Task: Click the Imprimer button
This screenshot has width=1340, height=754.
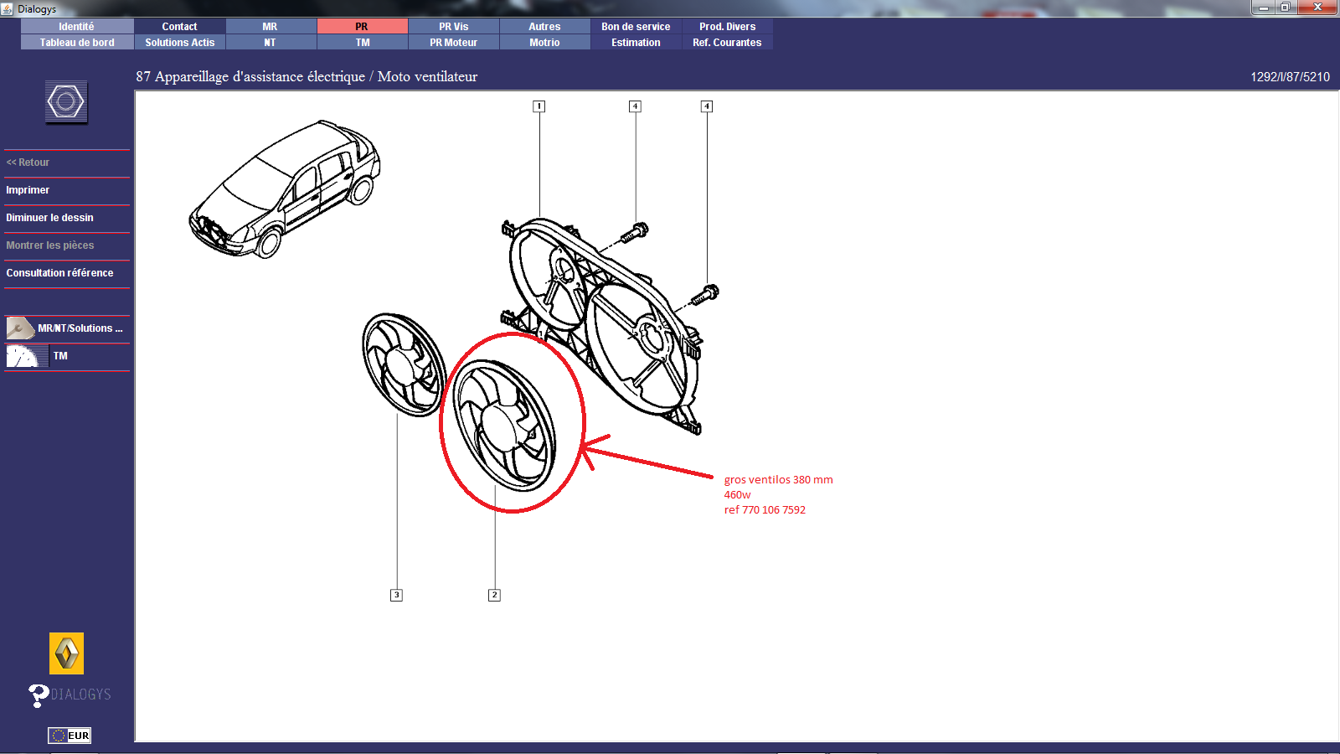Action: tap(28, 190)
